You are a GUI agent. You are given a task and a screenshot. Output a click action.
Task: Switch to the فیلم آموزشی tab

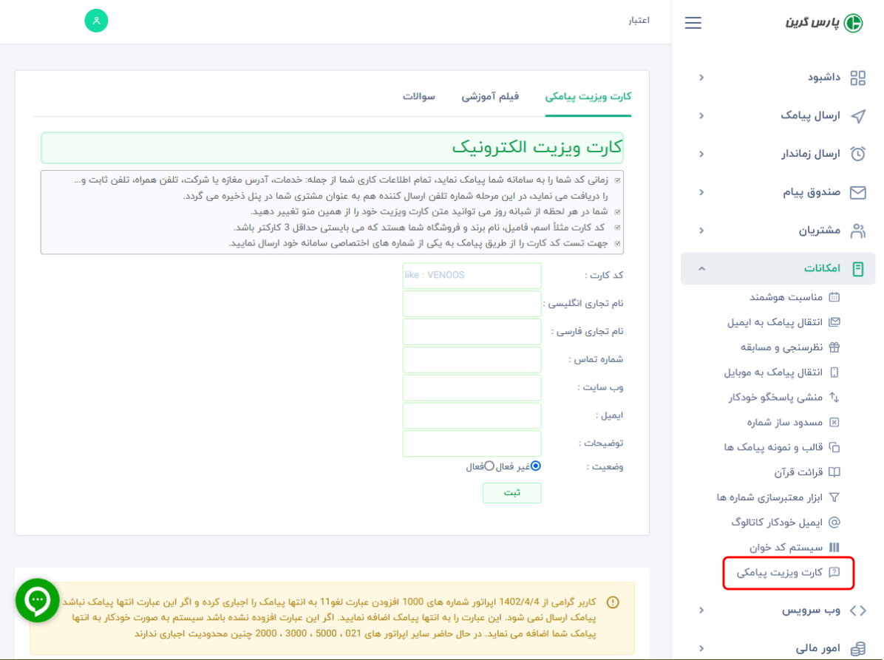[490, 97]
